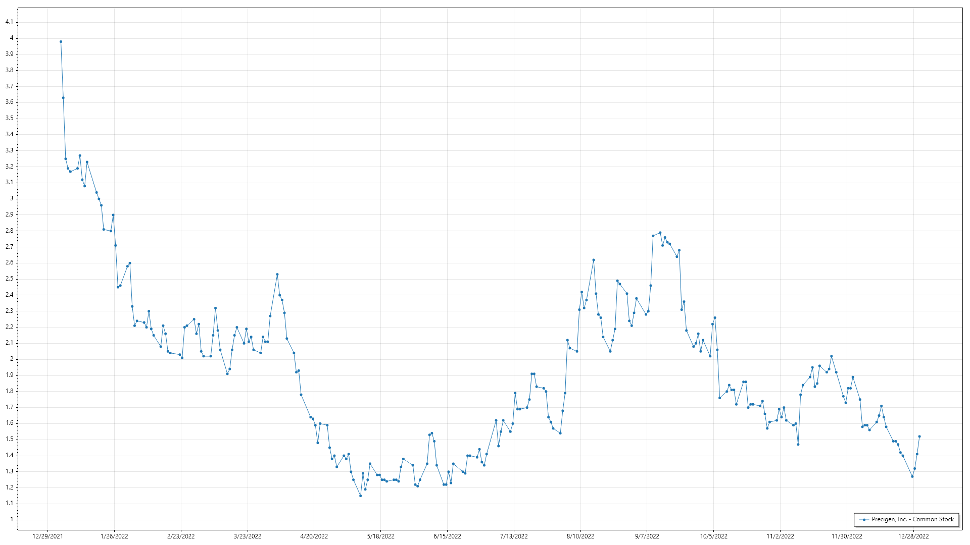Select the highest data point near 3.98
The height and width of the screenshot is (545, 970).
[x=61, y=42]
